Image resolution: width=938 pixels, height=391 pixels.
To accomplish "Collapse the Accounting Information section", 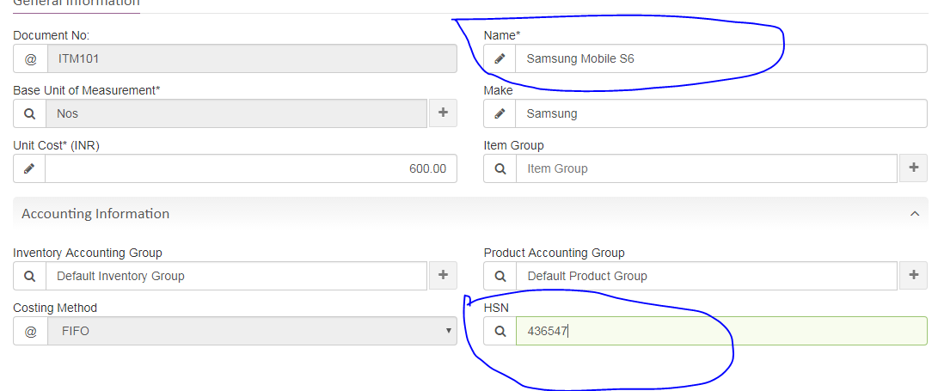I will 914,213.
